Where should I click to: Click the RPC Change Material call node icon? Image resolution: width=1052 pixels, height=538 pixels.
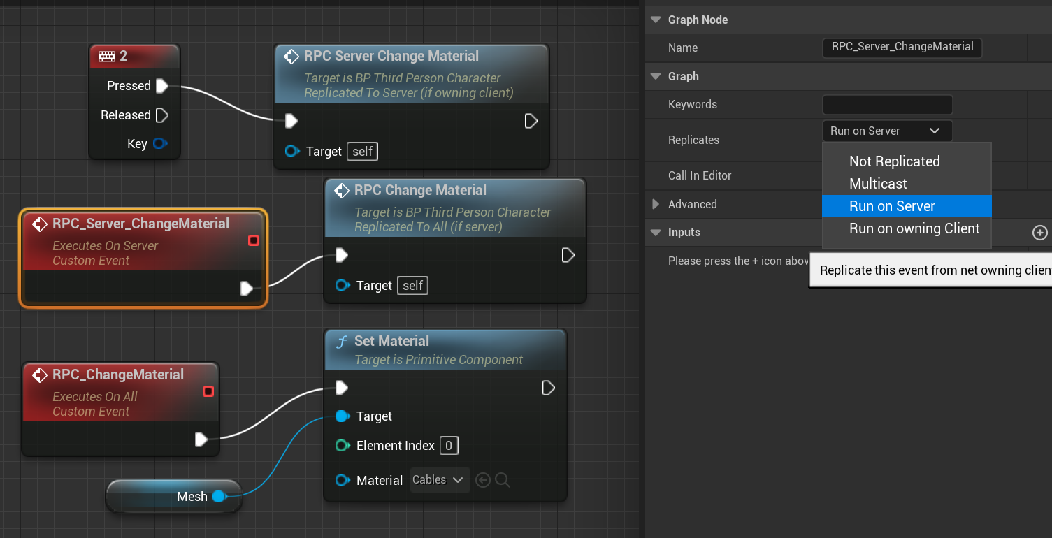point(342,191)
